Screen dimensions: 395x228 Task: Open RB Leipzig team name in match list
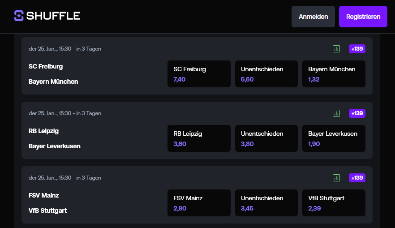pyautogui.click(x=43, y=131)
